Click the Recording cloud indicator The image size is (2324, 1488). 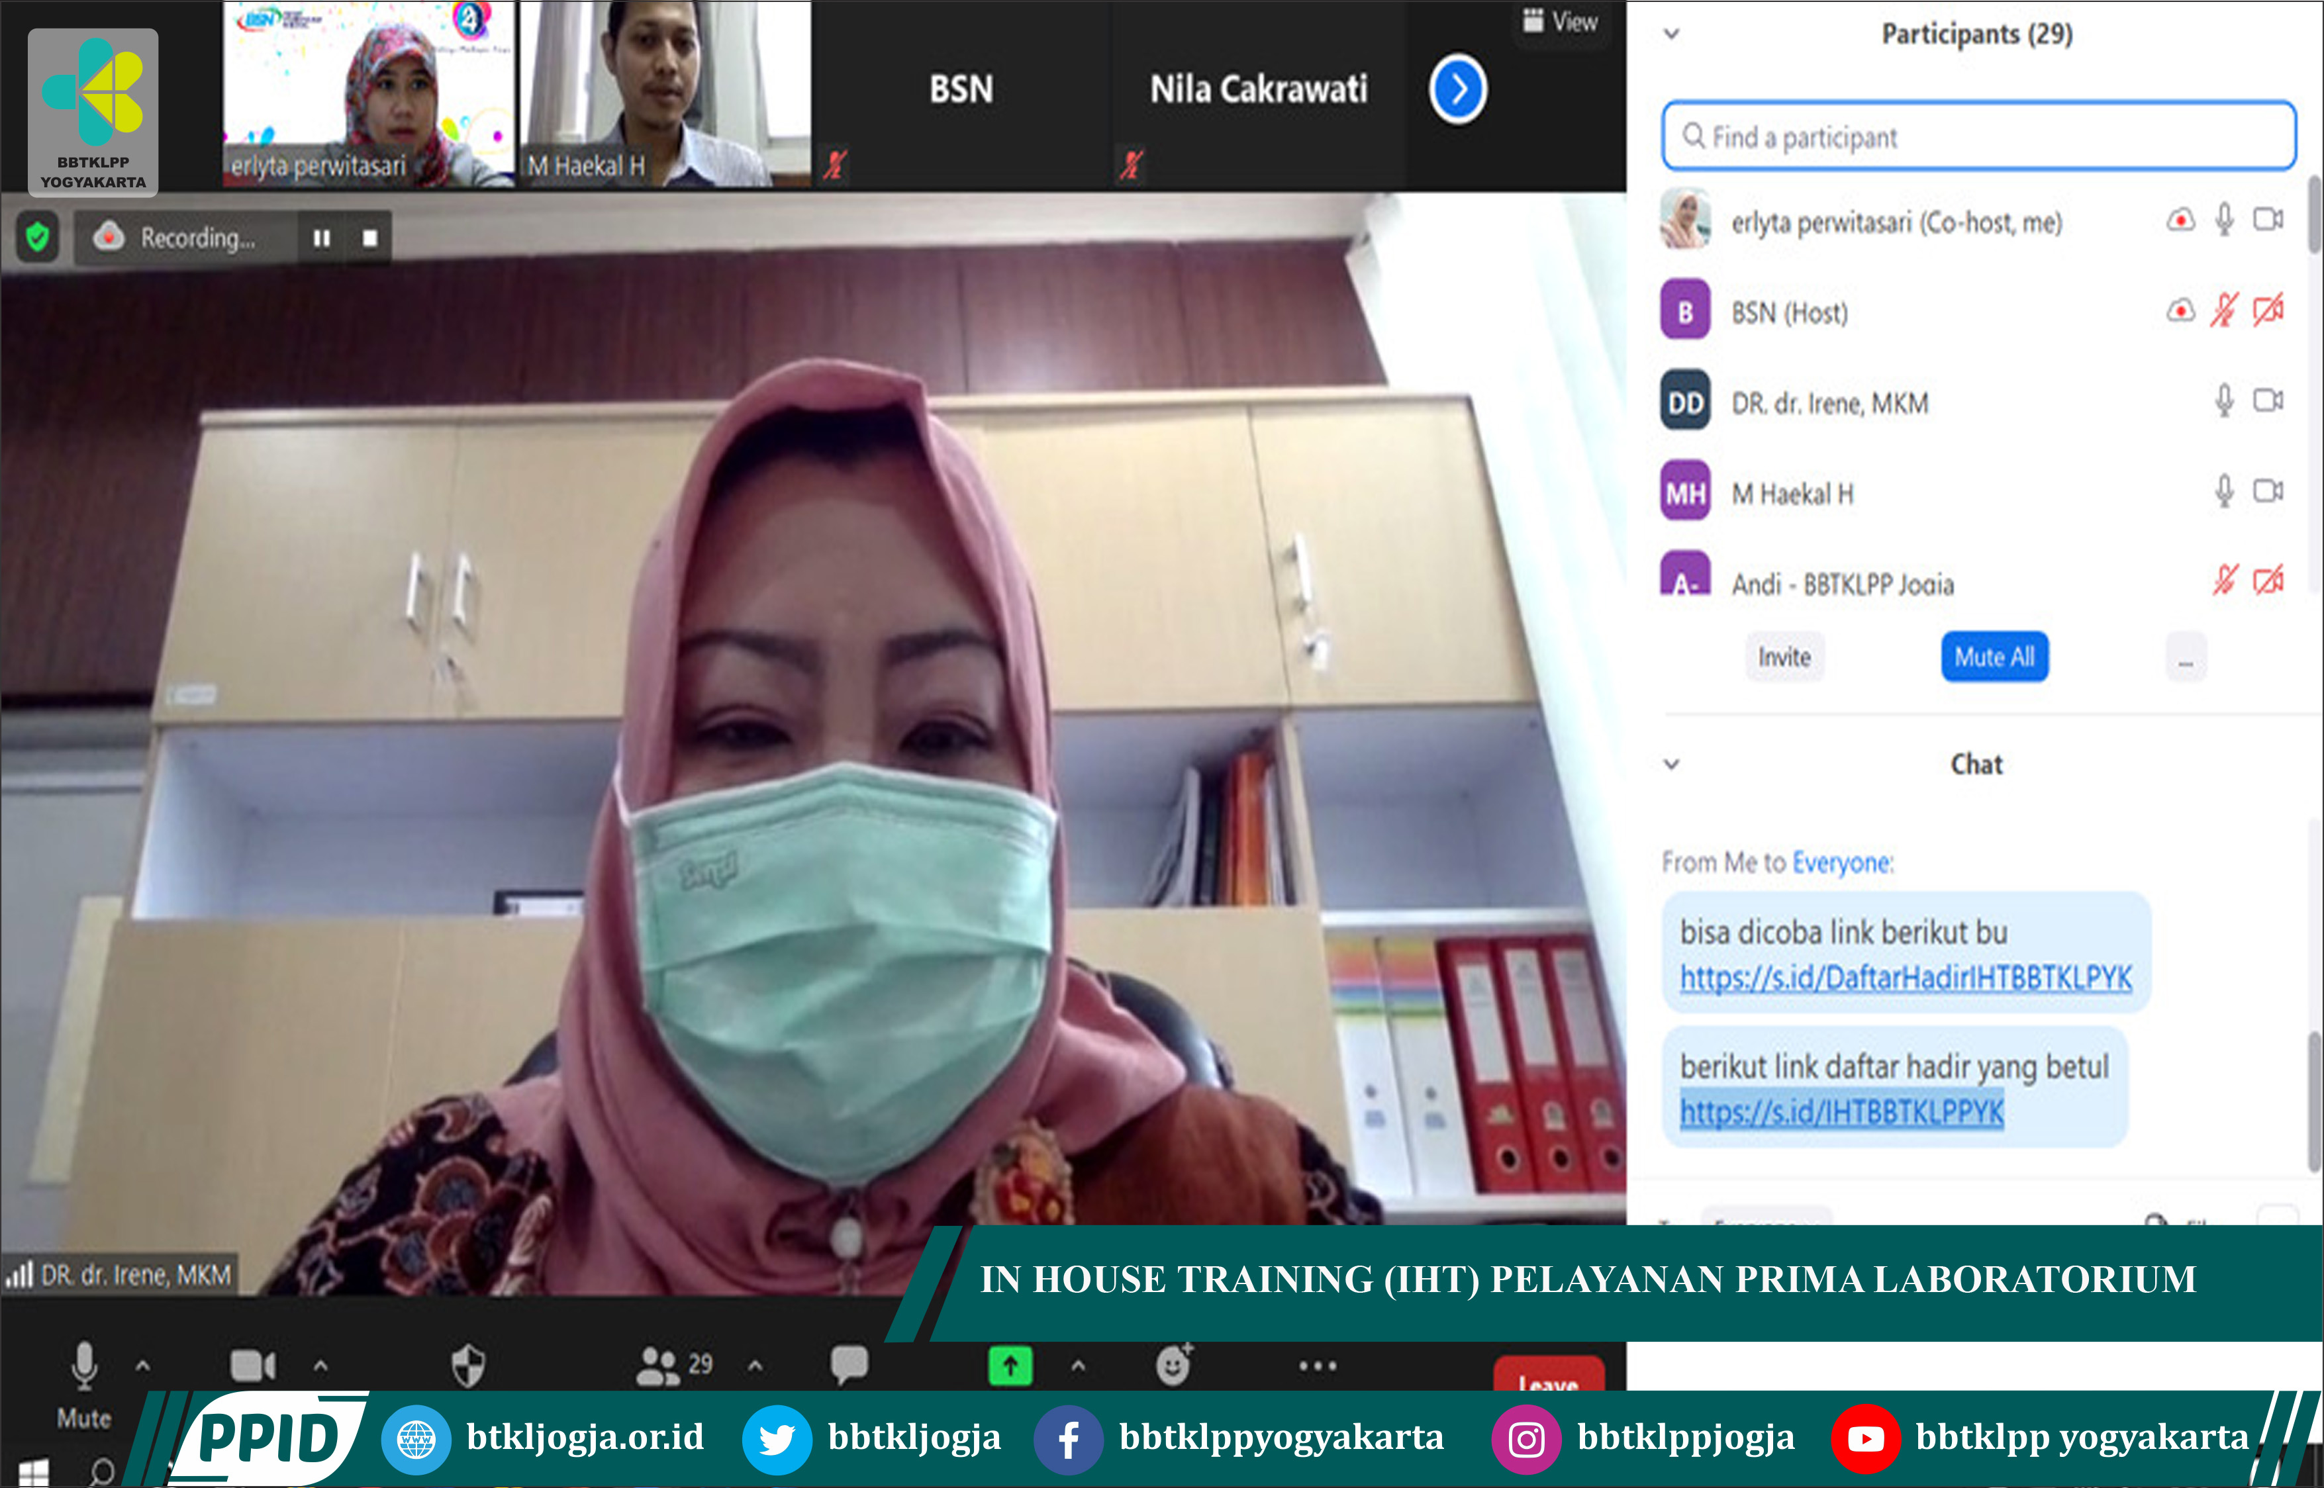pyautogui.click(x=109, y=237)
